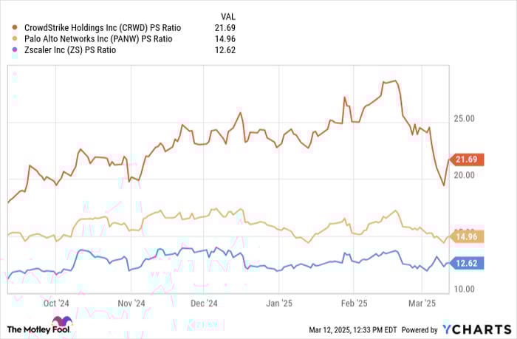Click the Dec '24 axis label

click(x=204, y=304)
